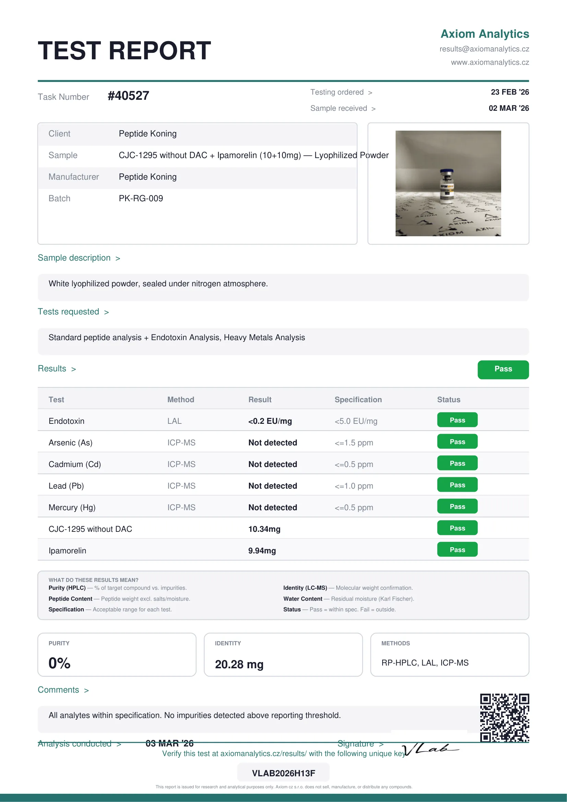Click the Water Content legend entry

click(348, 599)
